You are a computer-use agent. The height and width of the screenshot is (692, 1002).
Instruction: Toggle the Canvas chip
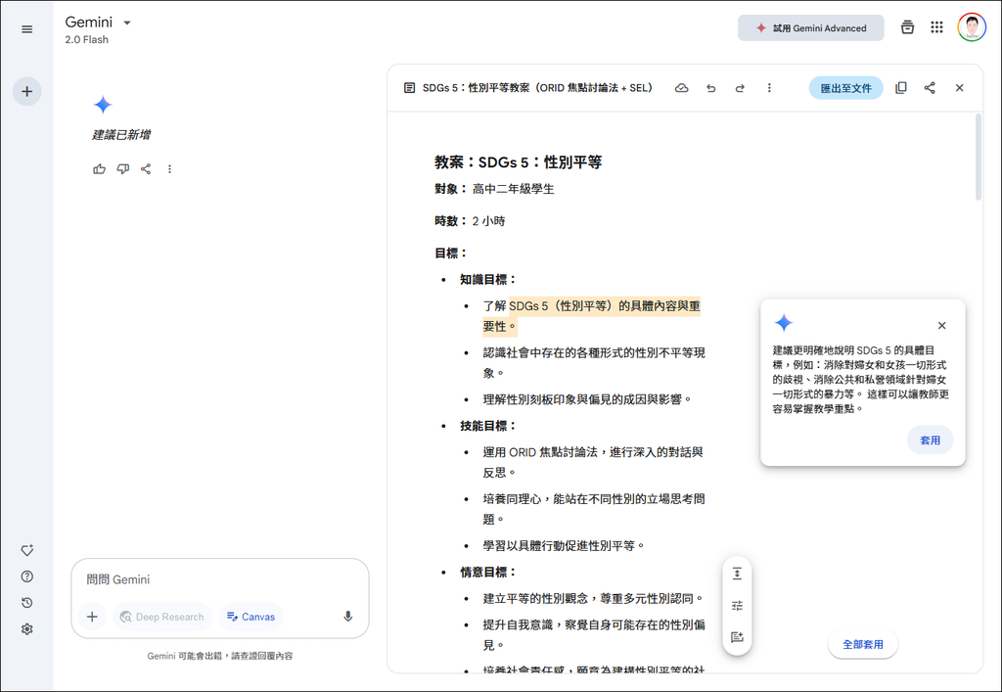[x=251, y=617]
